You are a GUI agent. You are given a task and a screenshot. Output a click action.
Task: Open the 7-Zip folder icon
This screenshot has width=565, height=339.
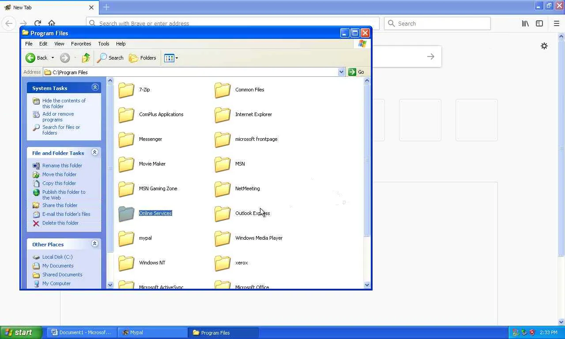pyautogui.click(x=126, y=90)
